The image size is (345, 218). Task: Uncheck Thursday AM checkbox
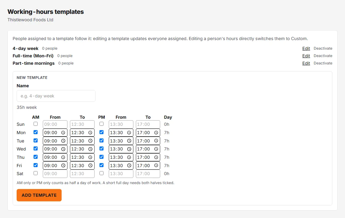pyautogui.click(x=35, y=157)
